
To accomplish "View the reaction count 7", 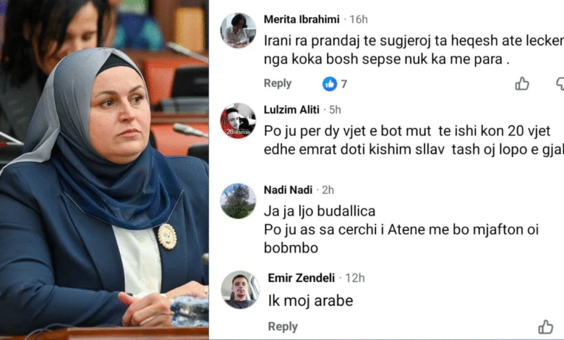I will pos(344,84).
